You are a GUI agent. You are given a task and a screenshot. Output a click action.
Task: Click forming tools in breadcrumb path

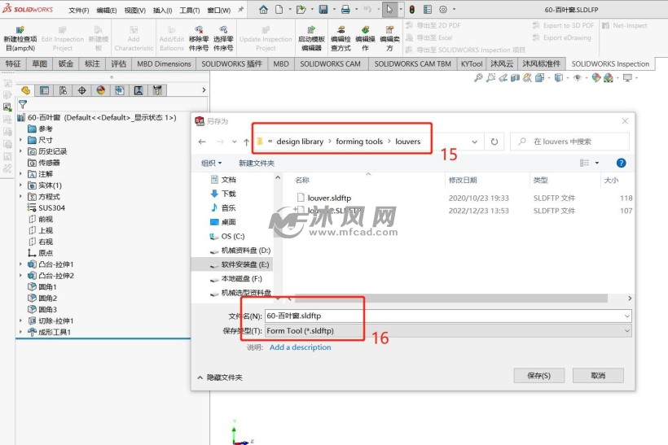(359, 142)
